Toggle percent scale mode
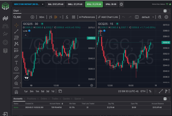 tap(150, 91)
